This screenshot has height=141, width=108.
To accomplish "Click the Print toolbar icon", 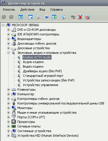I will coord(37,17).
